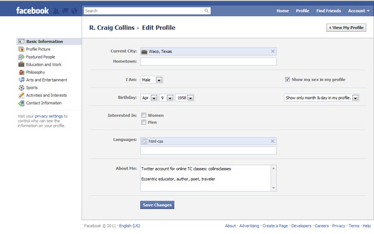Click About Me scrollbar up arrow
374x234 pixels.
pyautogui.click(x=274, y=168)
